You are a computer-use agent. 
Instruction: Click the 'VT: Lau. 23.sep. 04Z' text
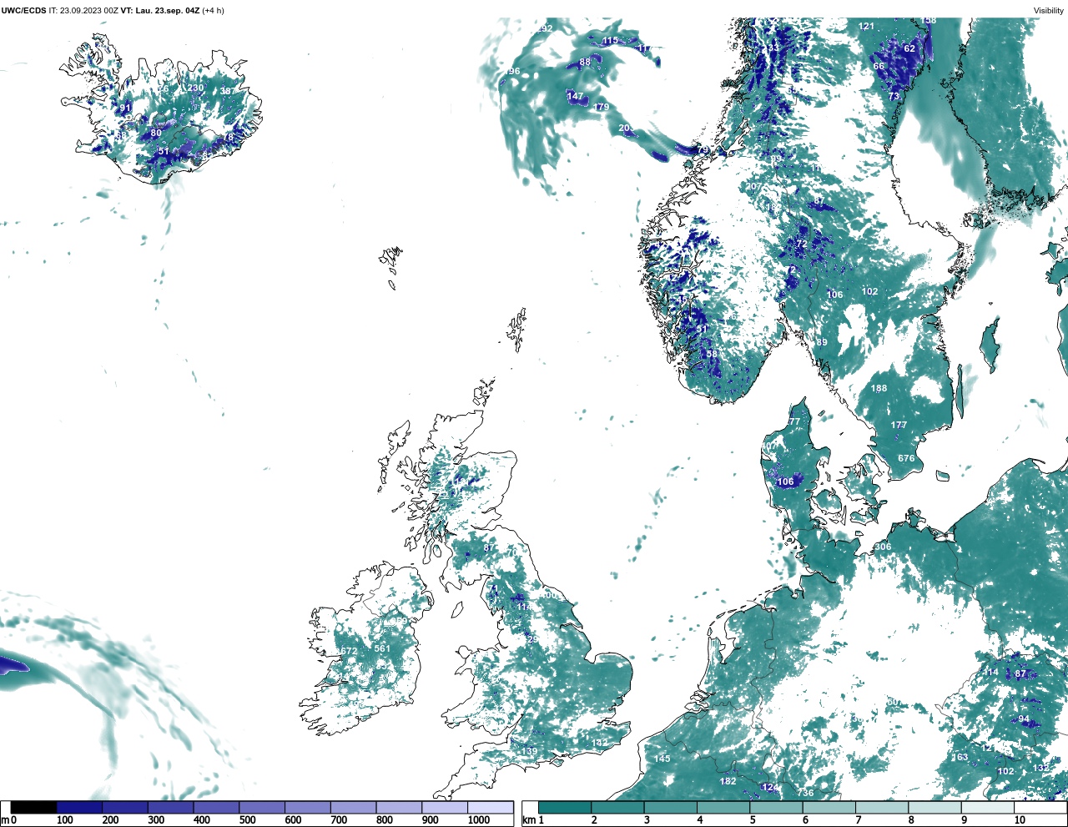pyautogui.click(x=160, y=11)
